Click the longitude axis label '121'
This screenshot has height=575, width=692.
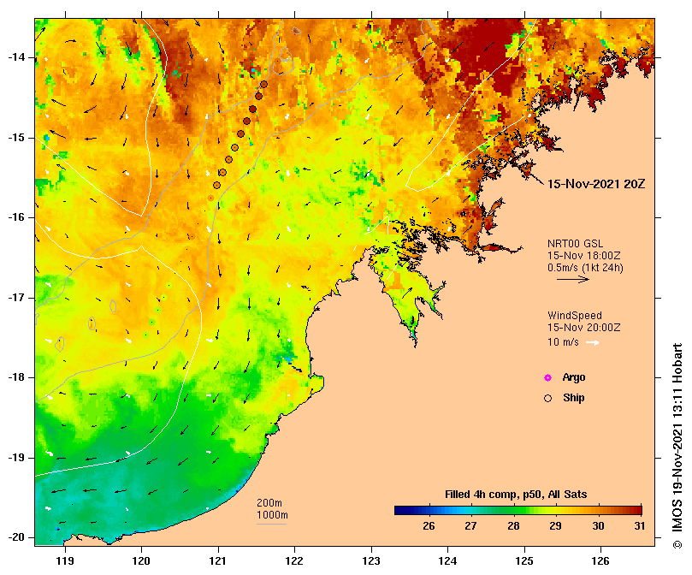tap(218, 561)
